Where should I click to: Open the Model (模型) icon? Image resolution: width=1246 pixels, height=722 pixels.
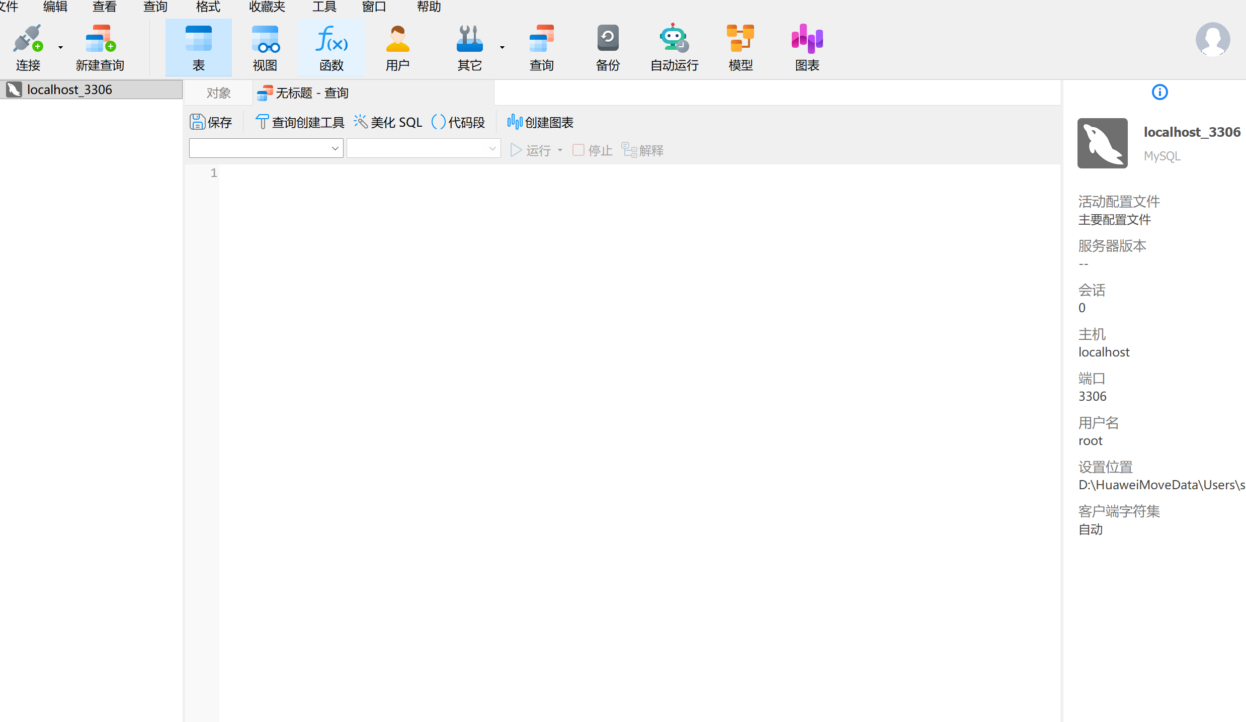[740, 48]
